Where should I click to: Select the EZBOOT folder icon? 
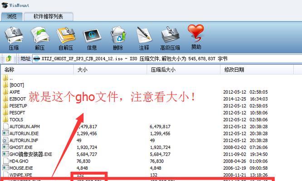point(5,99)
